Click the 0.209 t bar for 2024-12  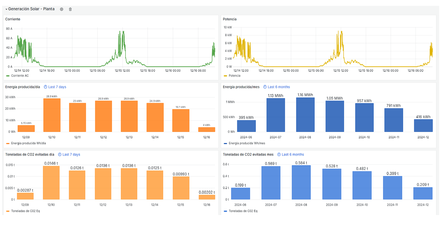click(x=423, y=193)
